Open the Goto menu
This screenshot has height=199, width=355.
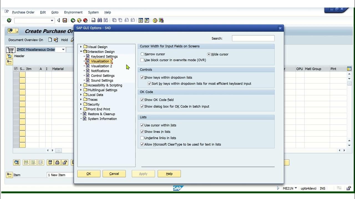(x=55, y=12)
